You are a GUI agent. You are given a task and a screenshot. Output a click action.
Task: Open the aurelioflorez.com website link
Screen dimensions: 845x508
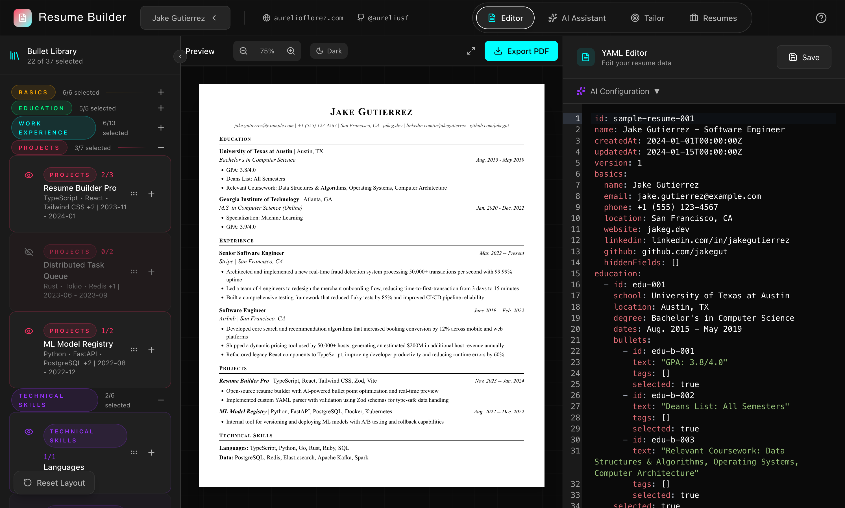point(303,18)
